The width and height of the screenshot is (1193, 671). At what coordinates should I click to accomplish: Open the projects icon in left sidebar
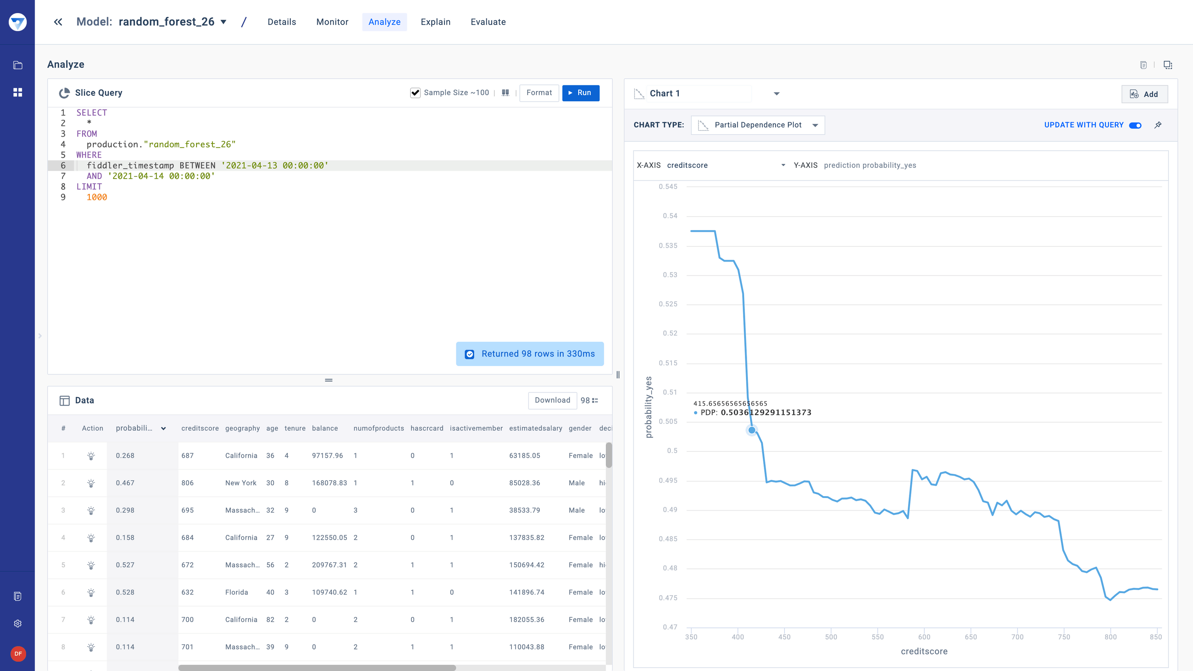coord(18,65)
